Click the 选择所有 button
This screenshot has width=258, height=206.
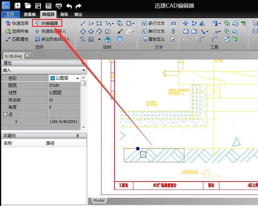(17, 31)
